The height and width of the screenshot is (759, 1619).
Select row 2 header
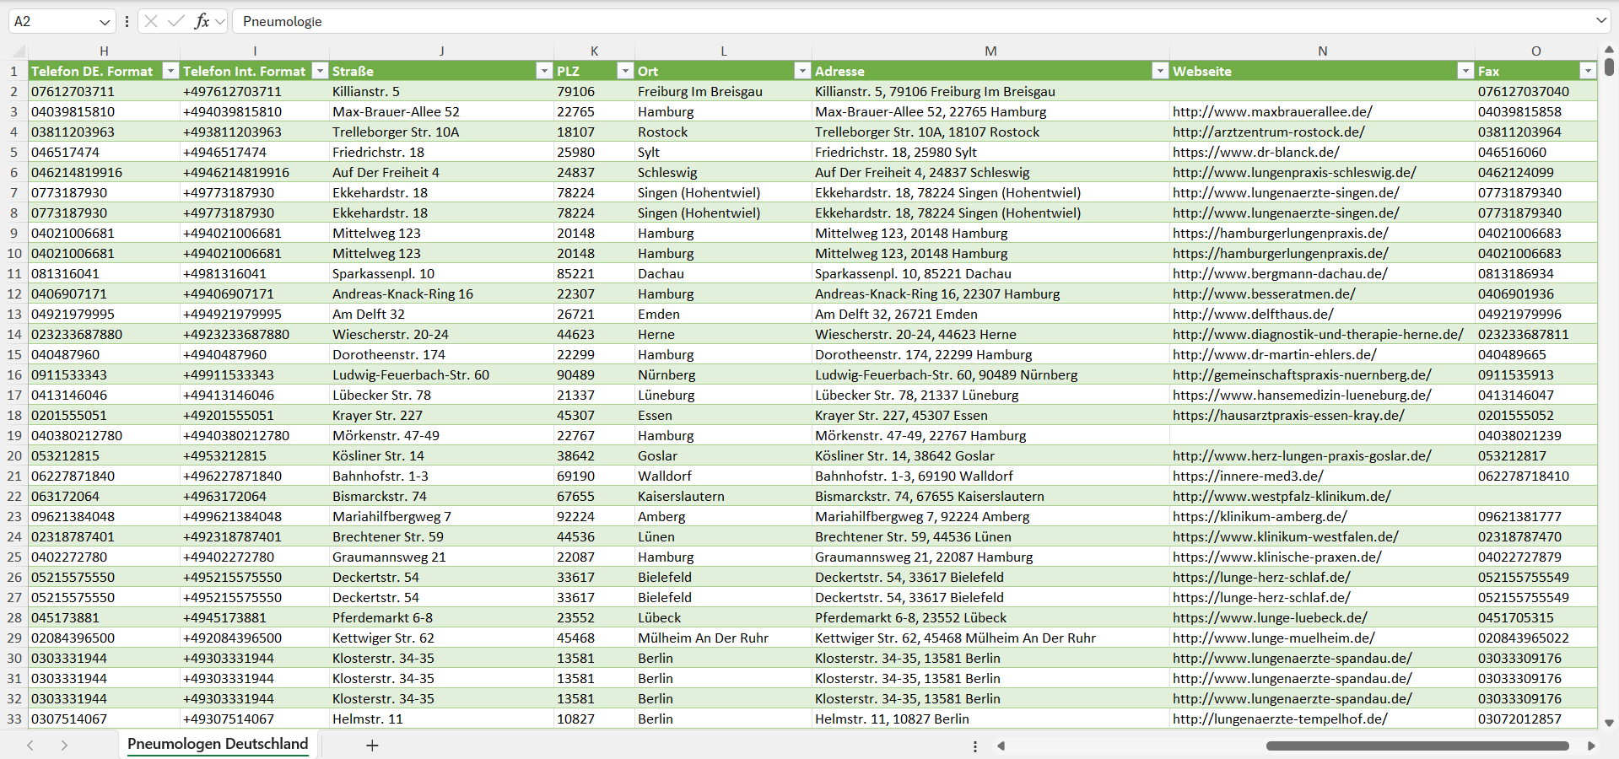point(13,91)
